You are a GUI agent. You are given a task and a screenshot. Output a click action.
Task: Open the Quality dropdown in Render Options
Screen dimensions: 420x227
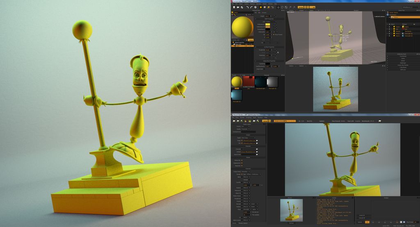pyautogui.click(x=246, y=129)
